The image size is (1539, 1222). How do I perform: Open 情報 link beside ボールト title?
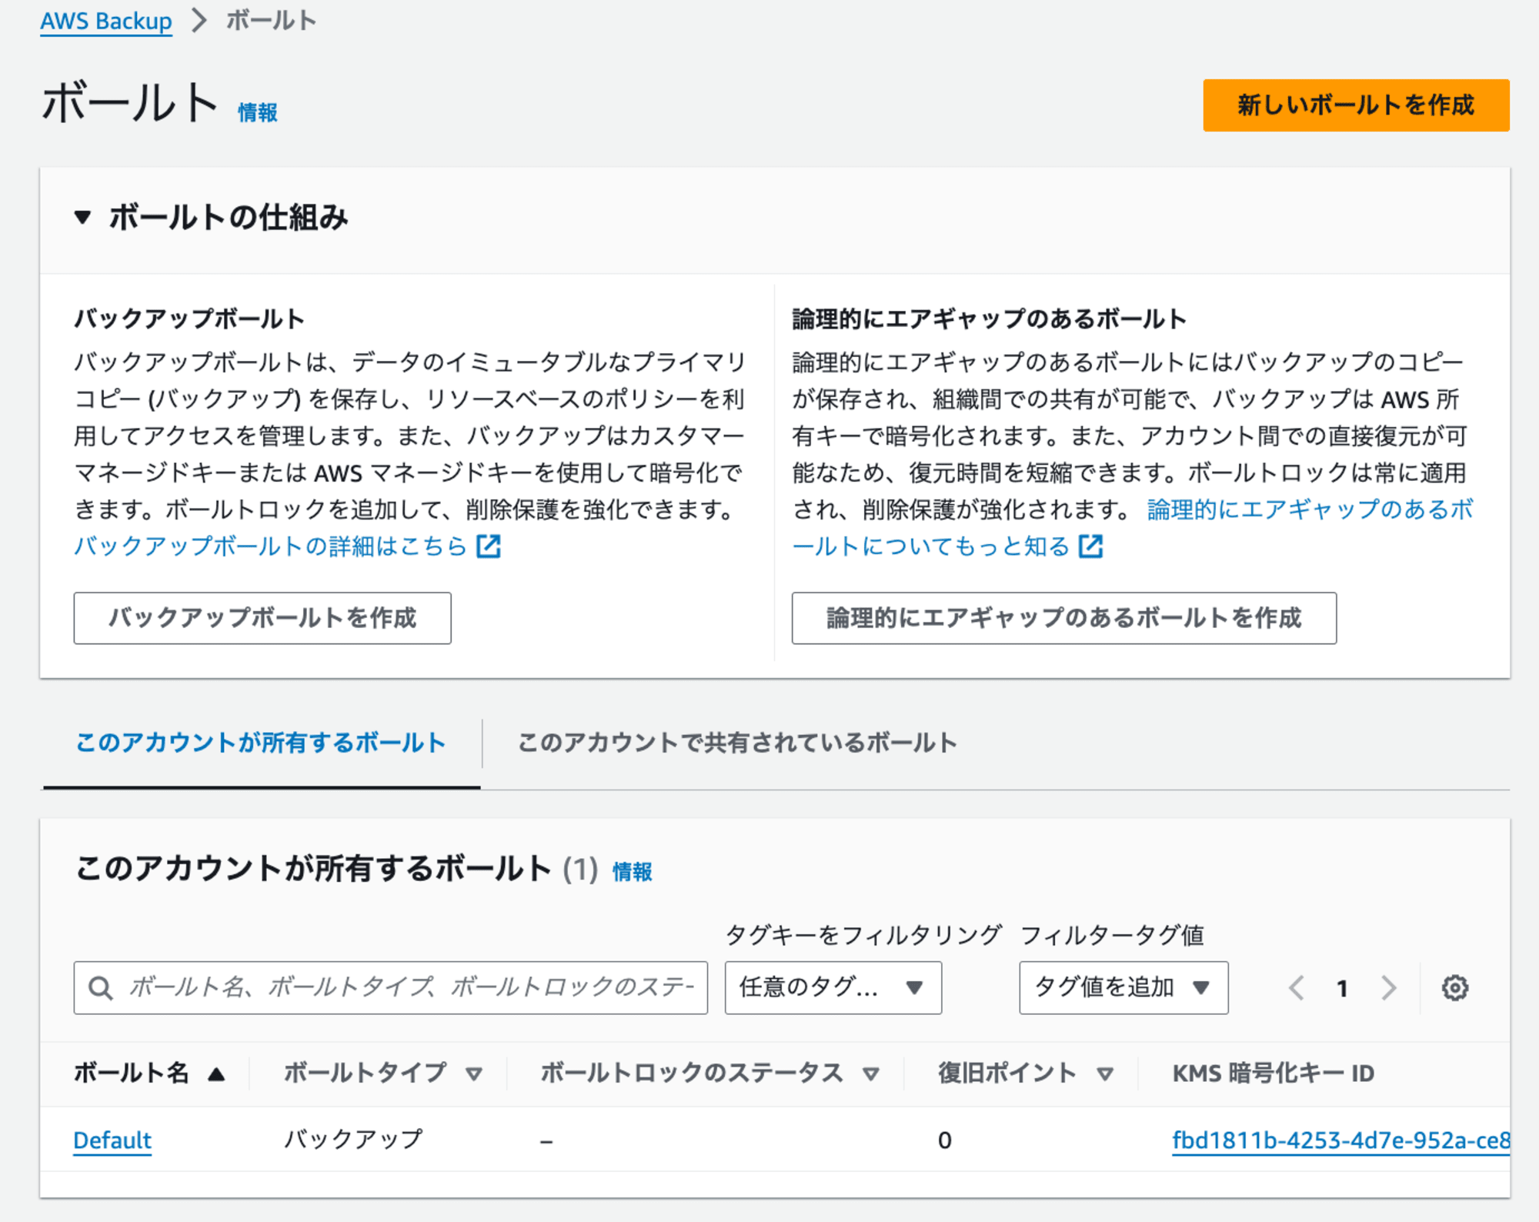258,112
